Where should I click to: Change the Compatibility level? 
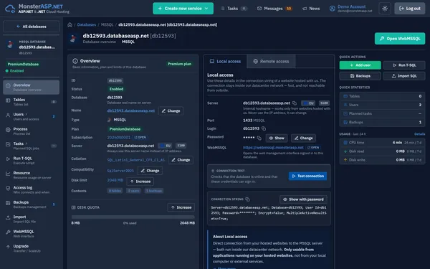coord(150,171)
